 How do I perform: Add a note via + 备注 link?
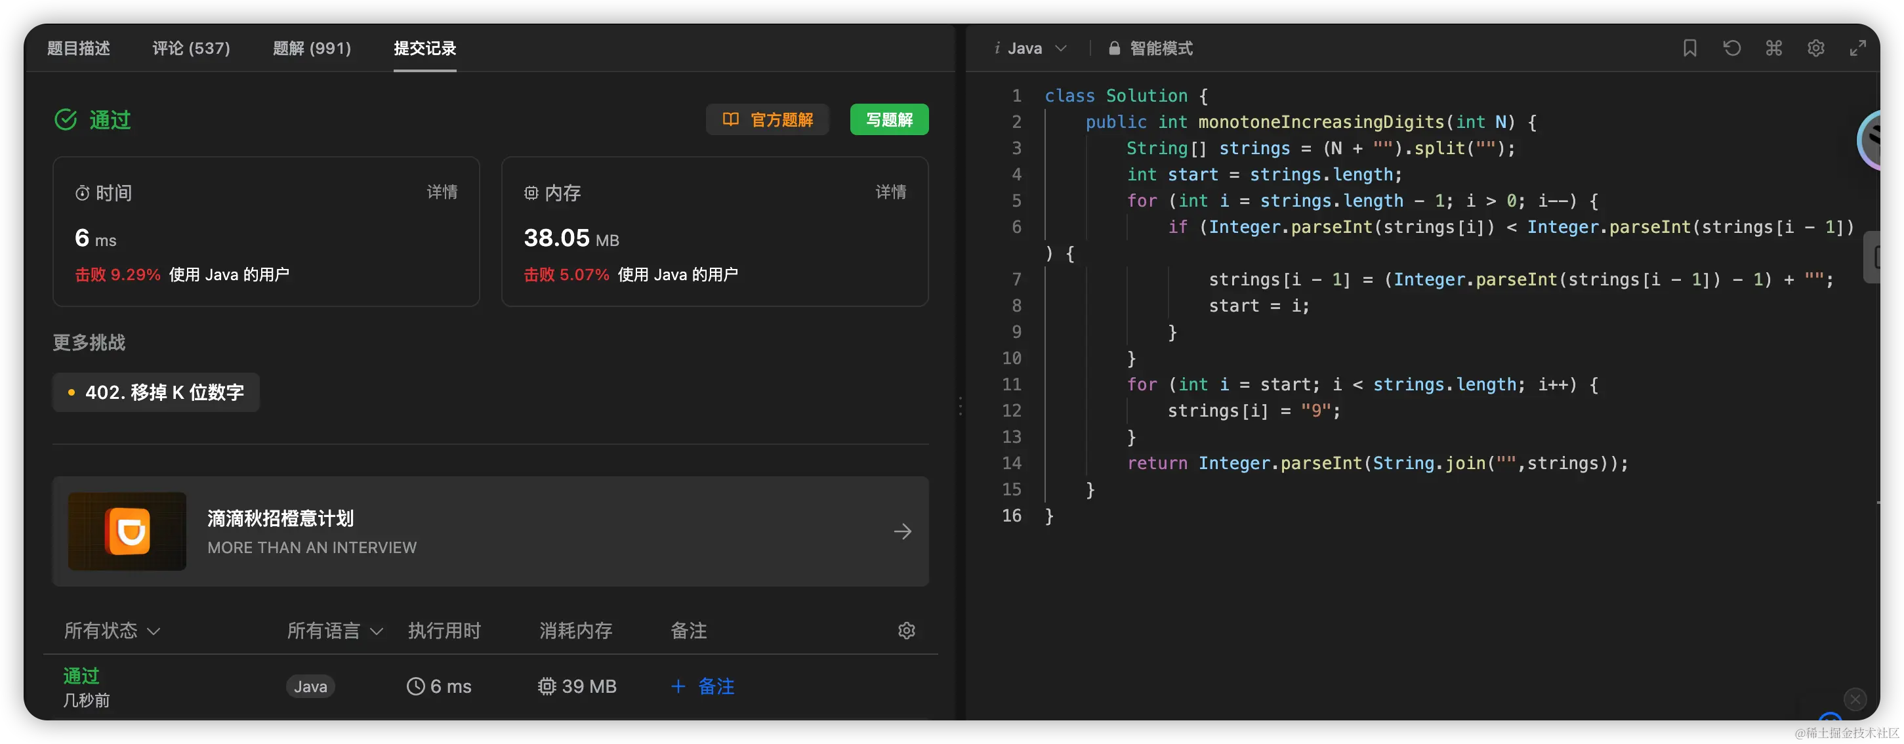coord(702,686)
